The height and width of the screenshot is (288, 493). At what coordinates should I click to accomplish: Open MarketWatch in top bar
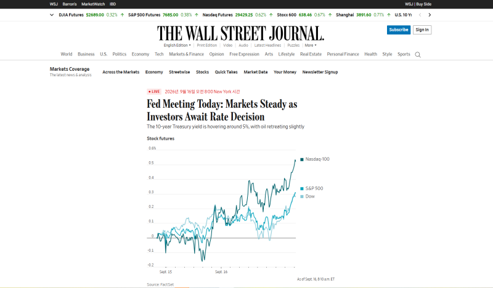(x=93, y=4)
